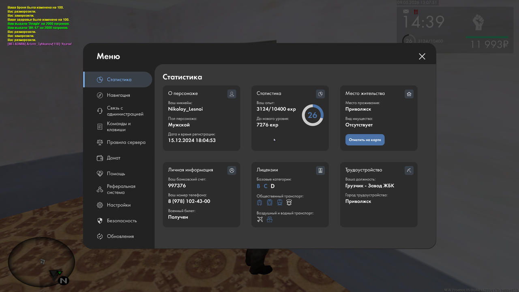Click the heart-handshake Помощь icon
The height and width of the screenshot is (292, 519).
coord(100,174)
